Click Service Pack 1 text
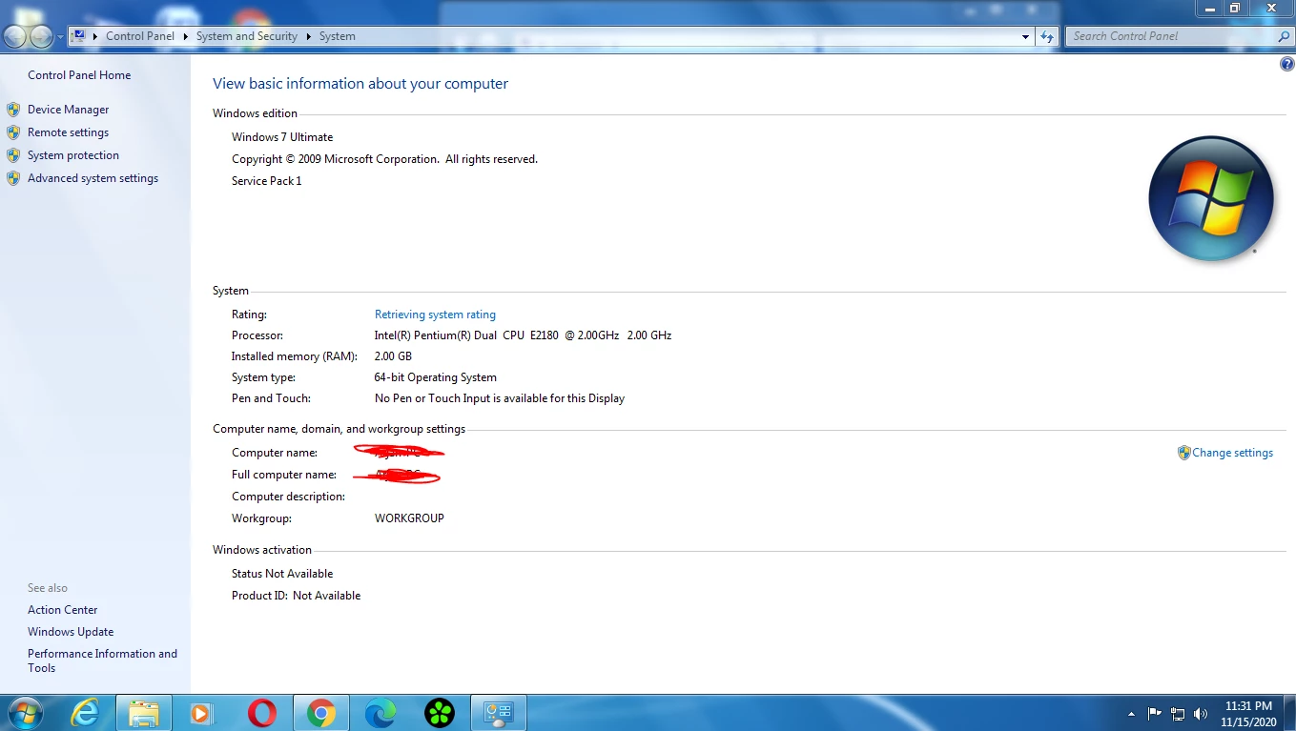Viewport: 1296px width, 731px height. (266, 181)
